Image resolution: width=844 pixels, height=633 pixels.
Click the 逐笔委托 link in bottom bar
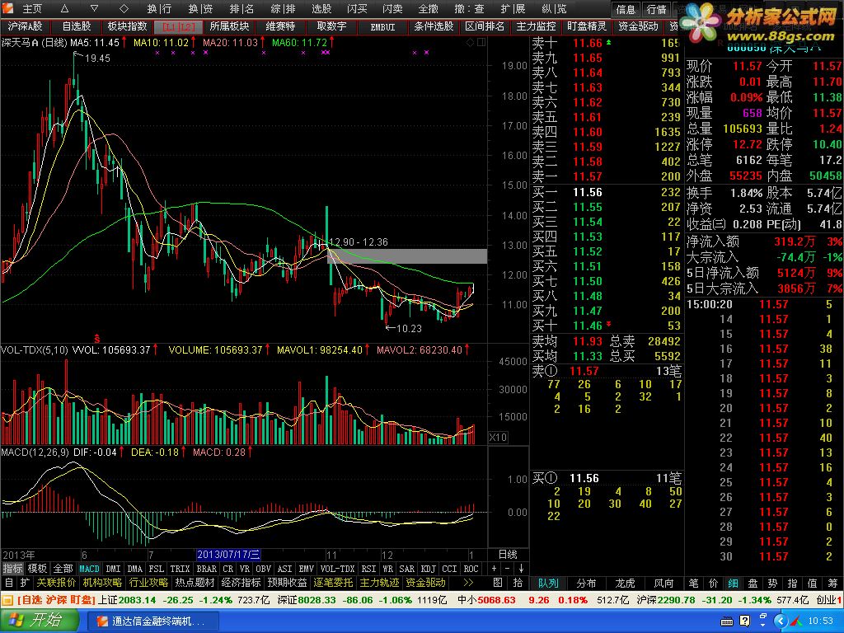[x=333, y=583]
